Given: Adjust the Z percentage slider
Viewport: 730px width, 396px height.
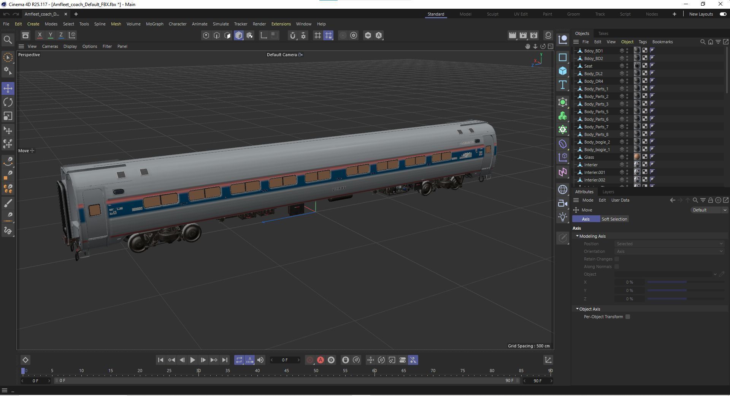Looking at the screenshot, I should [686, 299].
